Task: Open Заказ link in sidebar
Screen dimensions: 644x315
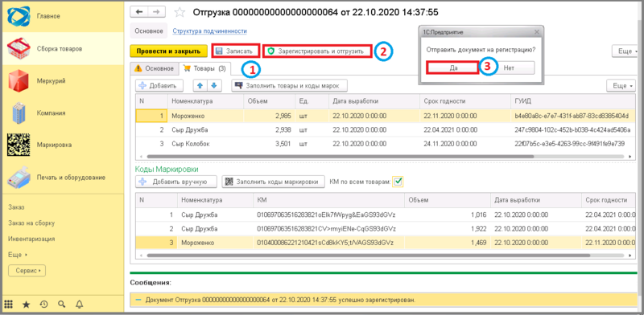Action: (15, 207)
